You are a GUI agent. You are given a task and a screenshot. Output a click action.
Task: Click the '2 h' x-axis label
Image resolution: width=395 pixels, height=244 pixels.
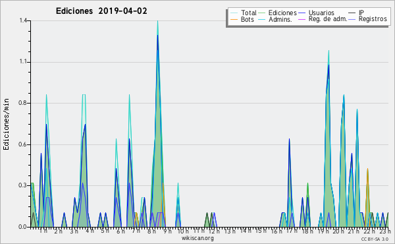[x=58, y=231]
